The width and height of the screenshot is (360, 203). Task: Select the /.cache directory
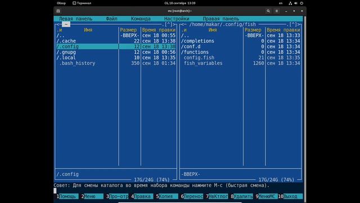[x=116, y=41]
